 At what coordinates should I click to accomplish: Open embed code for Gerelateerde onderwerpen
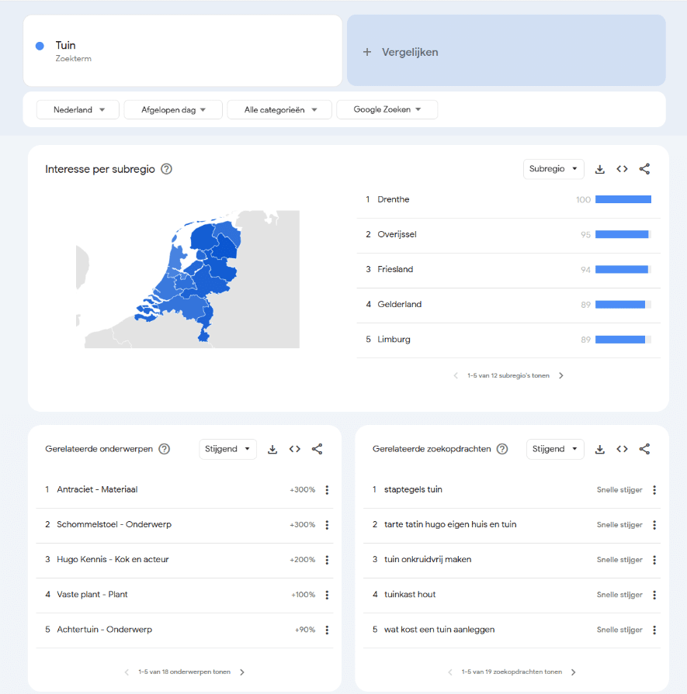click(295, 449)
